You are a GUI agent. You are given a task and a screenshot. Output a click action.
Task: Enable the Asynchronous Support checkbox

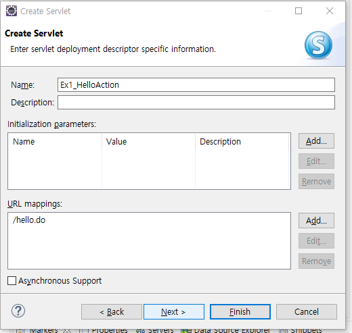[12, 281]
